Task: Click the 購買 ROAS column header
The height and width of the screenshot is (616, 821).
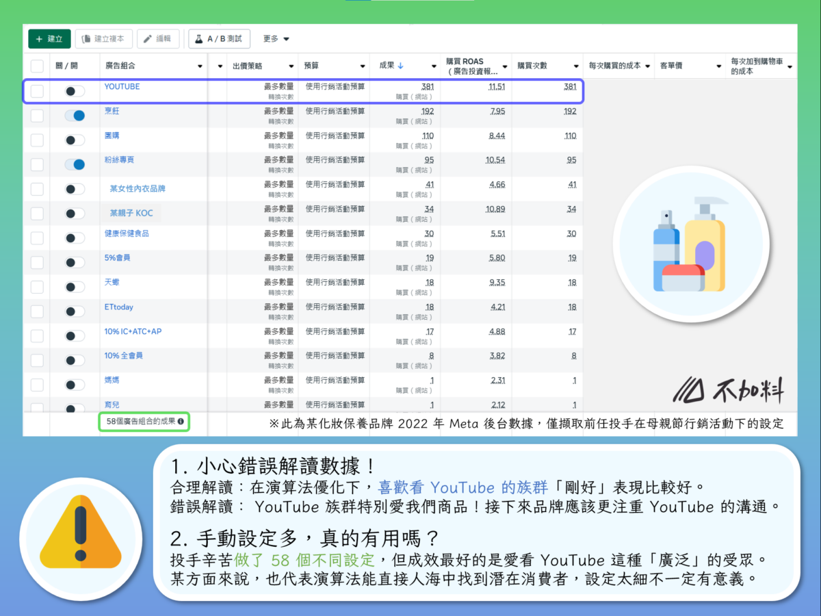Action: click(x=471, y=66)
